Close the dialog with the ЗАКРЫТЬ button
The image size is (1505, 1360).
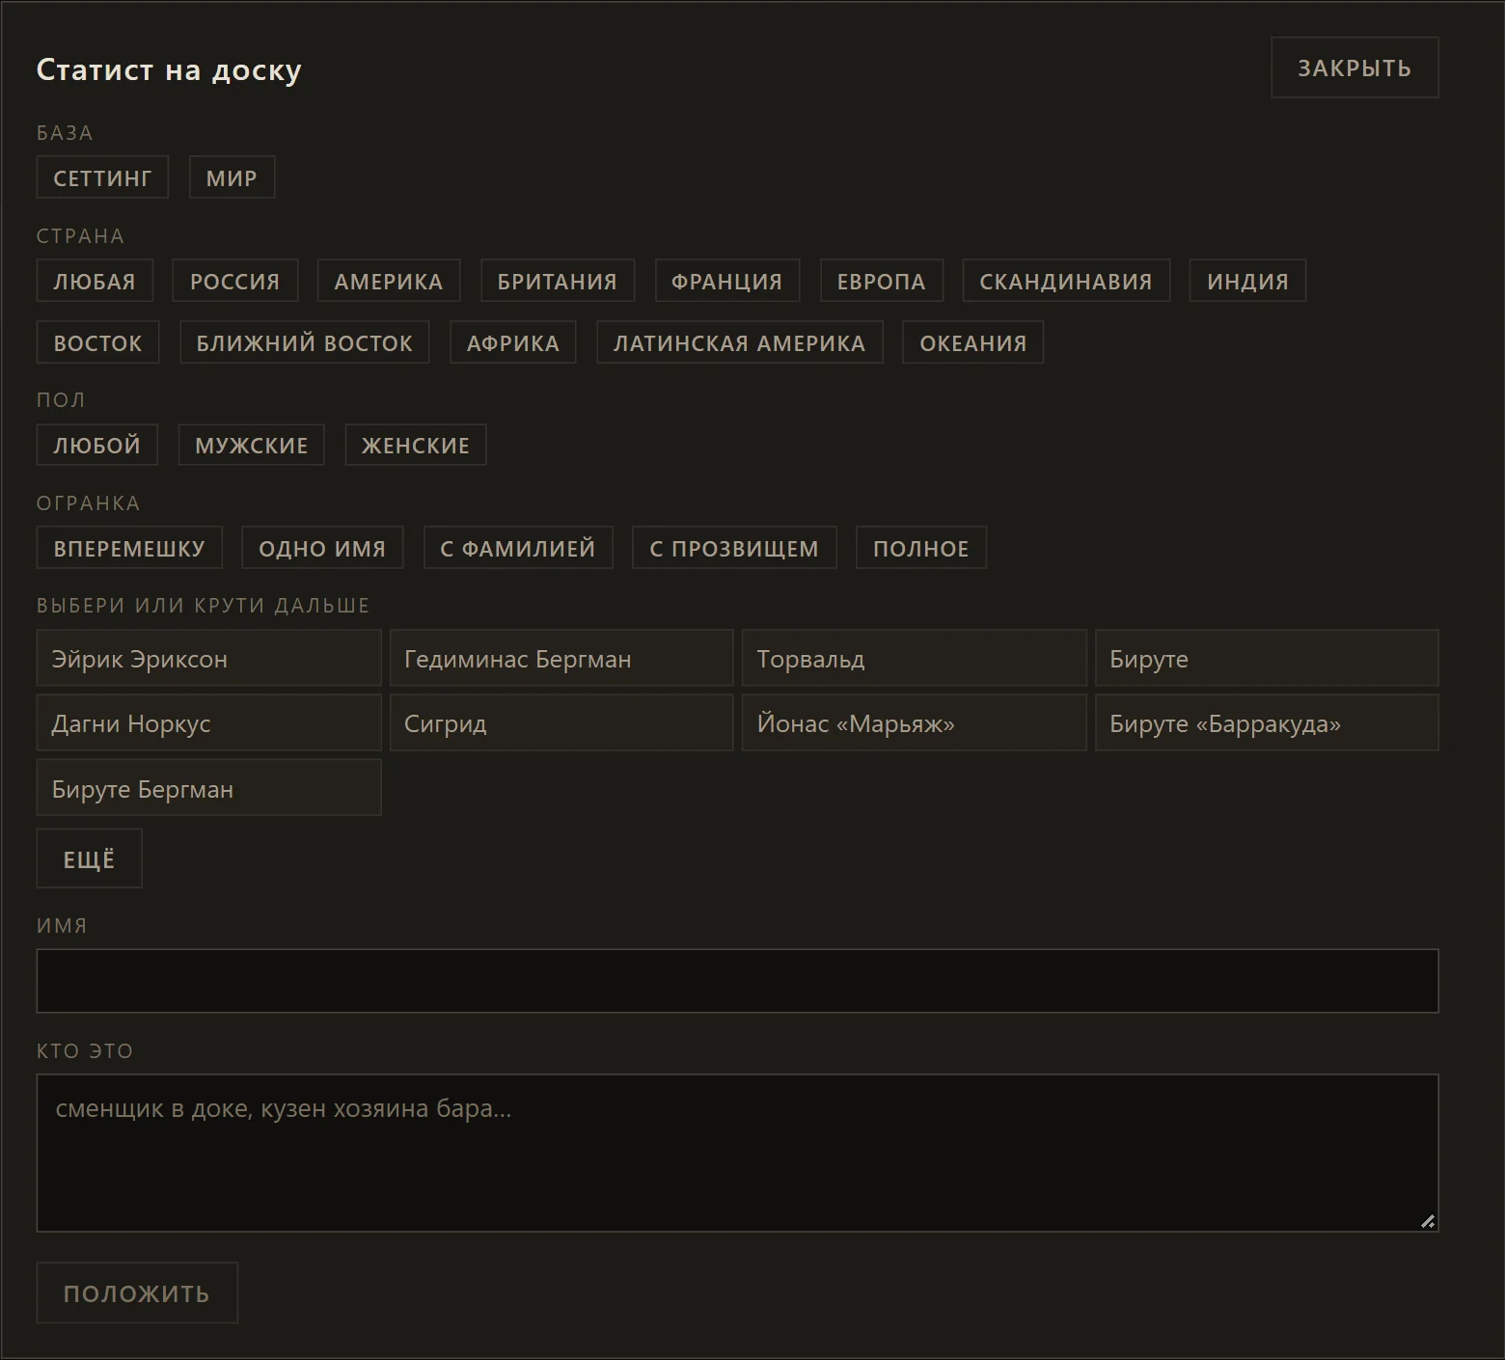[1354, 68]
